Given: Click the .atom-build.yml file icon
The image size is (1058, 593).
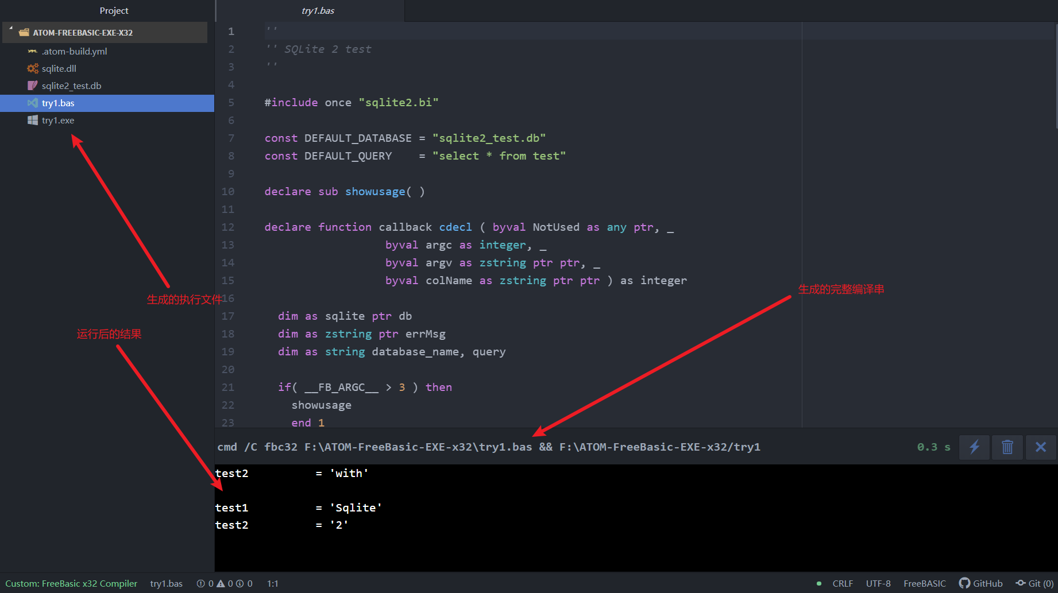Looking at the screenshot, I should point(33,51).
